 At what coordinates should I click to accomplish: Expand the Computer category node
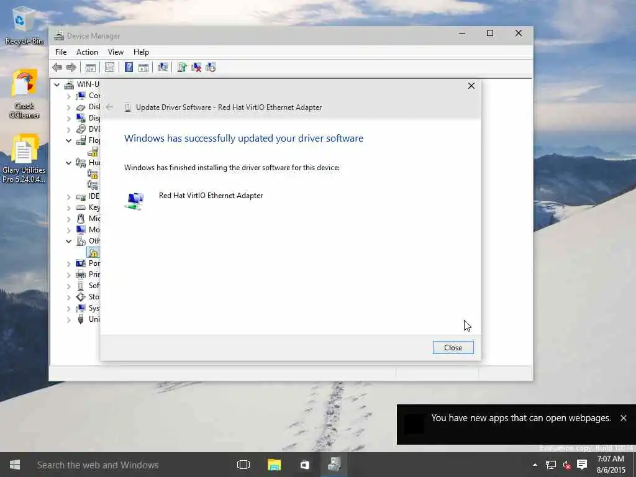point(68,96)
